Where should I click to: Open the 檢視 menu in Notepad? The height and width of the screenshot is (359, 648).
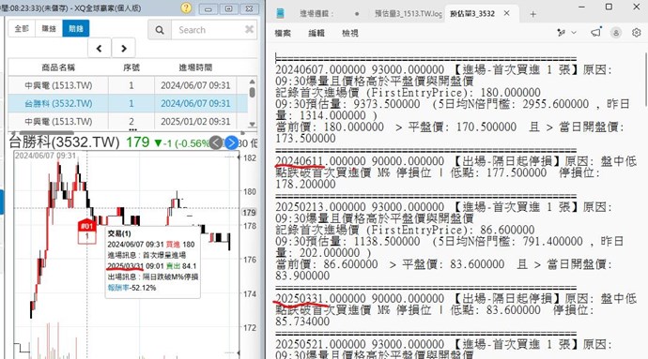point(350,33)
